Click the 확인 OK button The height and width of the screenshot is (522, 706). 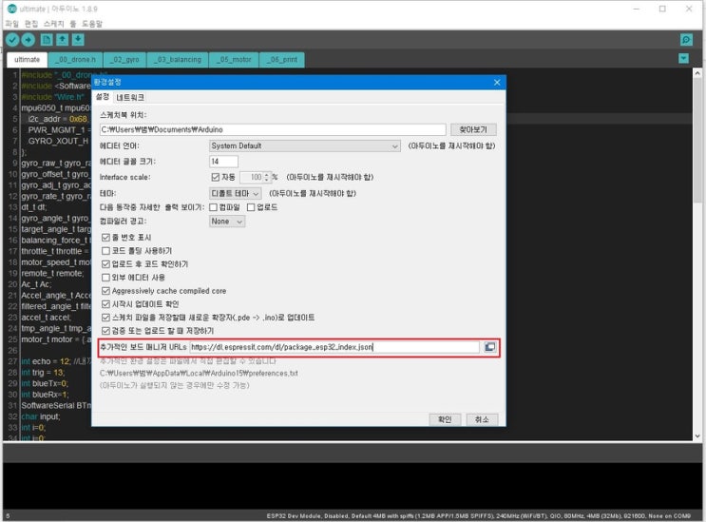click(445, 419)
